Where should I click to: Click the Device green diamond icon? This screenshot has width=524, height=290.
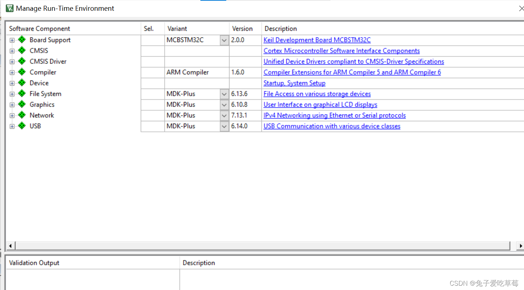coord(22,83)
